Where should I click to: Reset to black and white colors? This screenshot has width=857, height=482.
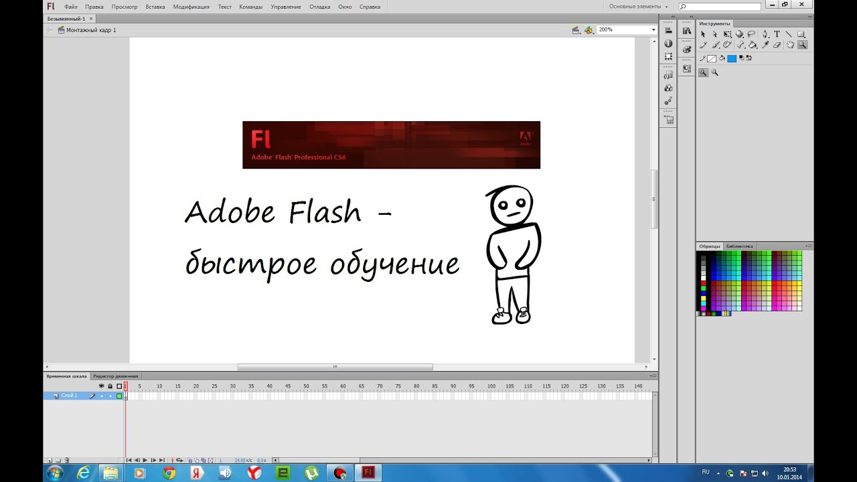tap(741, 58)
